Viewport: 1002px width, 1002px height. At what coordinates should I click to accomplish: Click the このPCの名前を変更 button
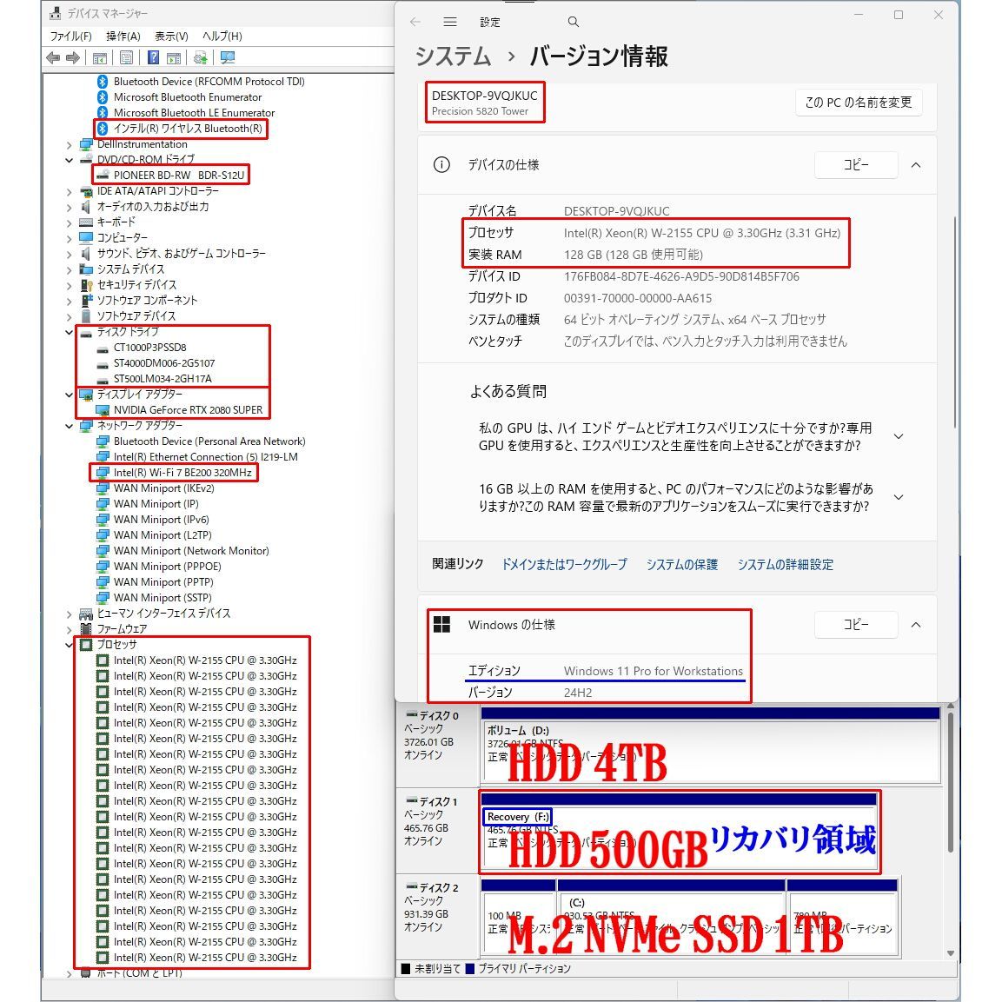click(x=858, y=102)
